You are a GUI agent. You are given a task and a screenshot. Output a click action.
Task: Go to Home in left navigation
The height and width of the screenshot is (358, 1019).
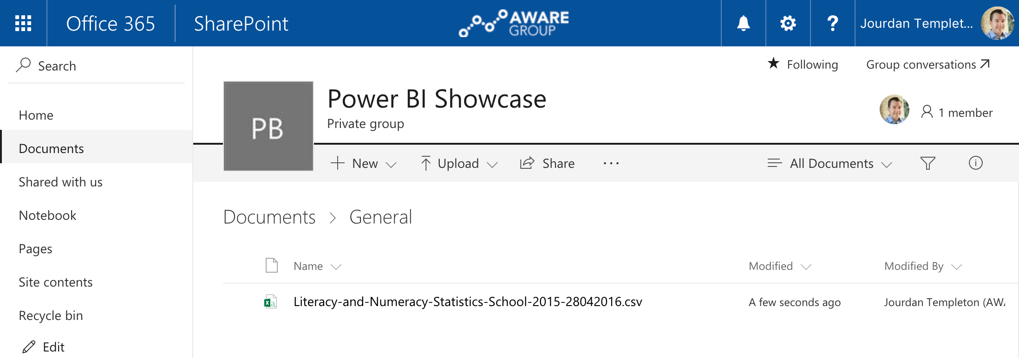tap(36, 115)
